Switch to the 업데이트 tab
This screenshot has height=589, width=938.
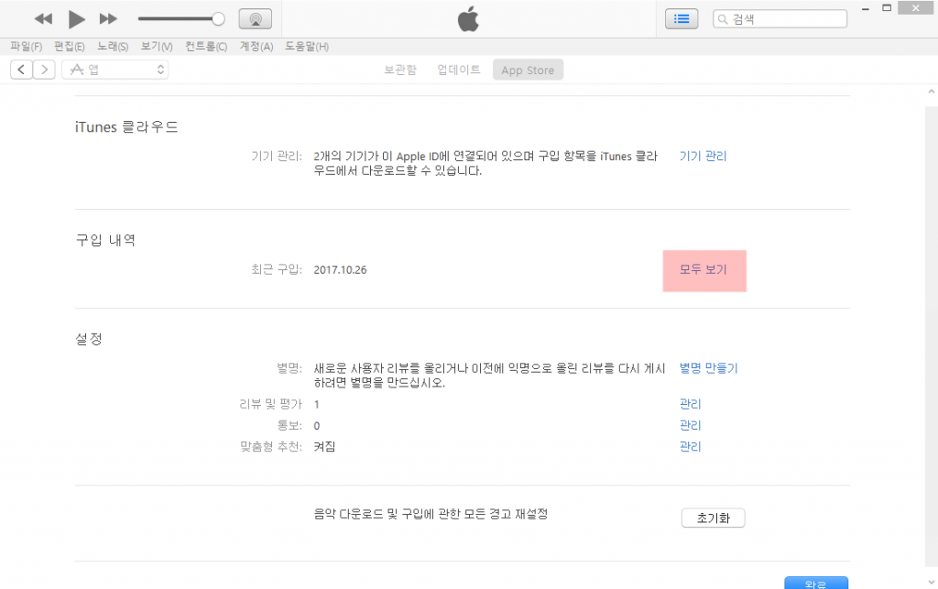coord(458,70)
